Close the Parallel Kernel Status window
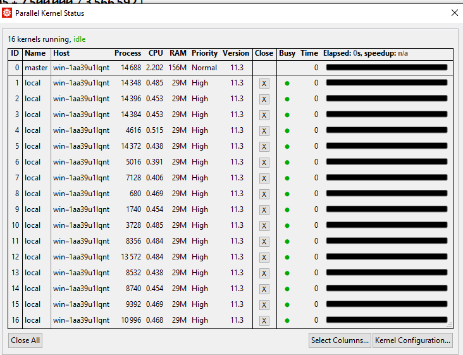Viewport: 463px width, 355px height. 454,13
